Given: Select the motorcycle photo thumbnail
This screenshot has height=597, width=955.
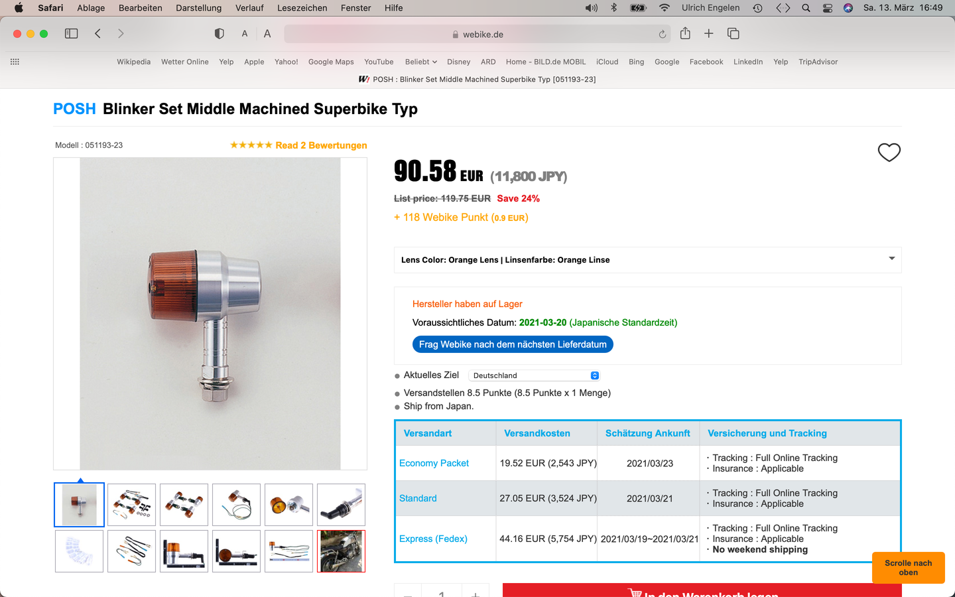Looking at the screenshot, I should (x=341, y=551).
